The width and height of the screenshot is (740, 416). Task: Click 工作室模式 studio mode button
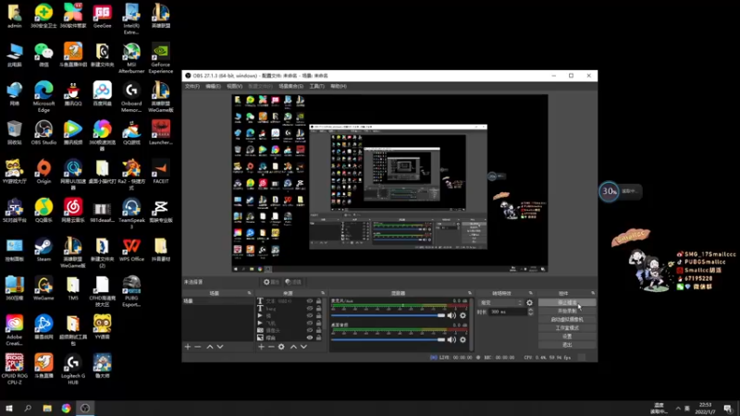[x=567, y=328]
